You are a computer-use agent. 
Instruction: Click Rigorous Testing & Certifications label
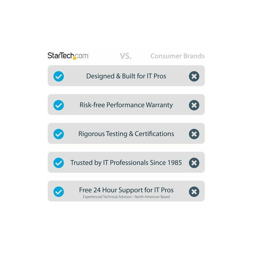126,134
